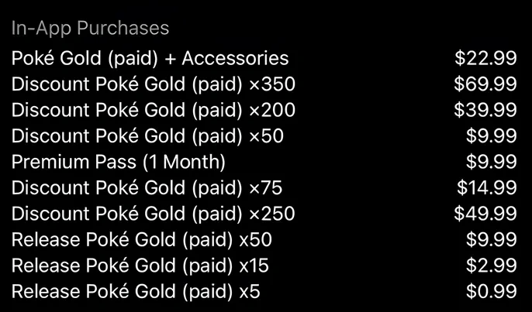Select Discount Poké Gold (paid) ×350
532x312 pixels.
point(154,84)
